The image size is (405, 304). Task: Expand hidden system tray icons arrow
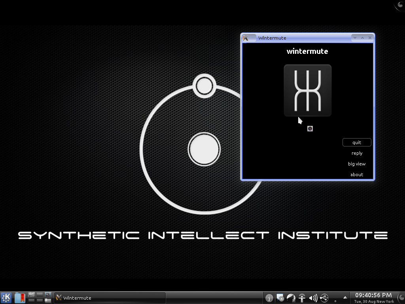(345, 298)
